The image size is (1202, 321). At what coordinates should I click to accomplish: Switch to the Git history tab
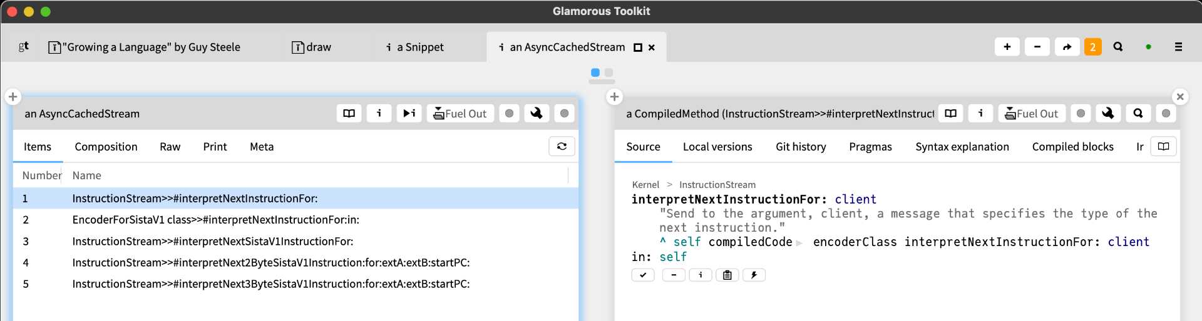point(801,147)
